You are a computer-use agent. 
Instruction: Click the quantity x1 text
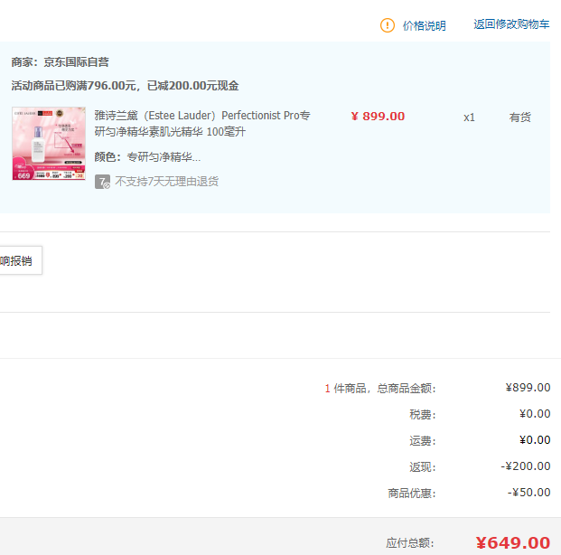pyautogui.click(x=469, y=118)
